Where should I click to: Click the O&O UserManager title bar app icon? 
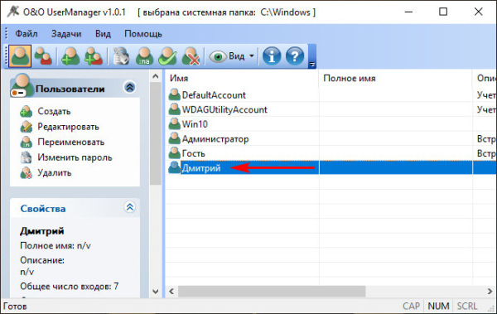[x=13, y=12]
